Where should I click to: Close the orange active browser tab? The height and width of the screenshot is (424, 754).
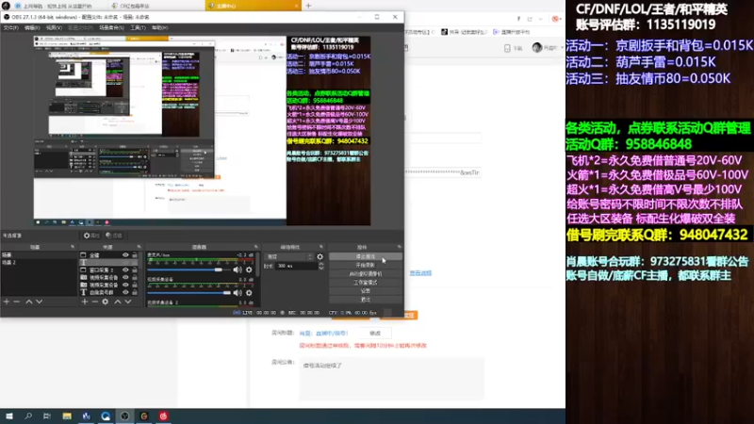[x=296, y=6]
